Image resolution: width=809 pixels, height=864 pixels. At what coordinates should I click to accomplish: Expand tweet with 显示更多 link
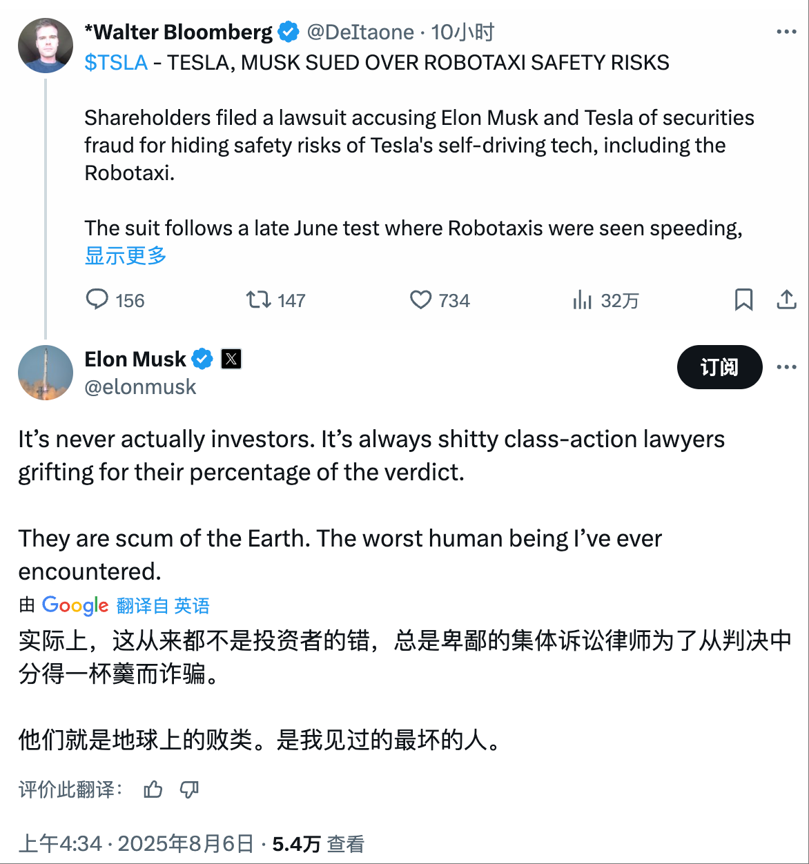click(126, 255)
